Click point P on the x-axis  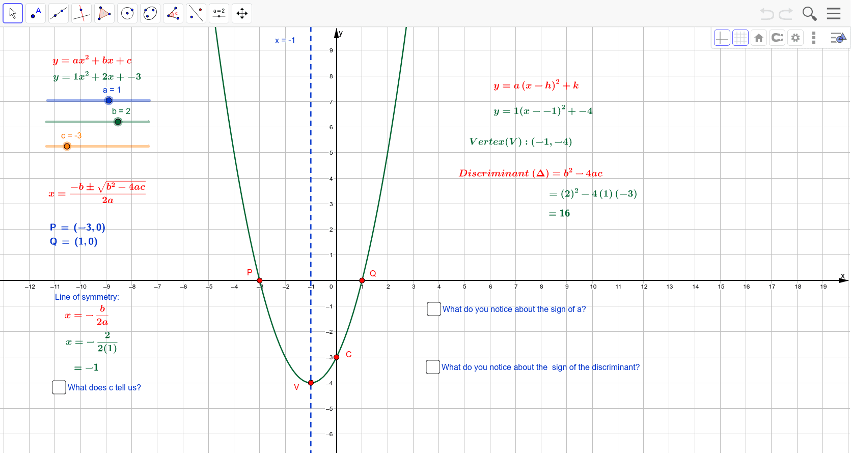click(x=260, y=280)
